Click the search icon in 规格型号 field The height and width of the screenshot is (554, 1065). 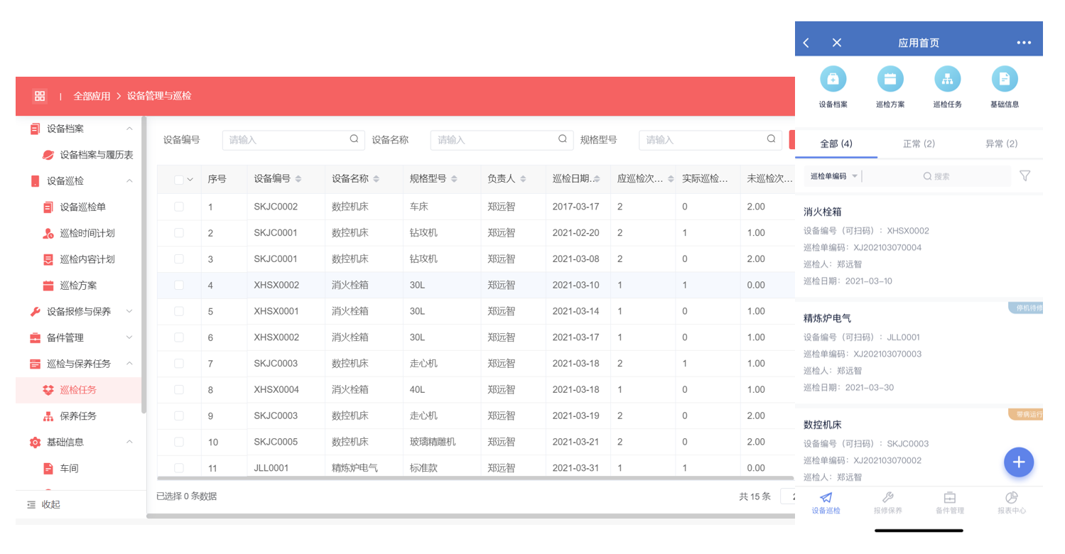click(771, 139)
